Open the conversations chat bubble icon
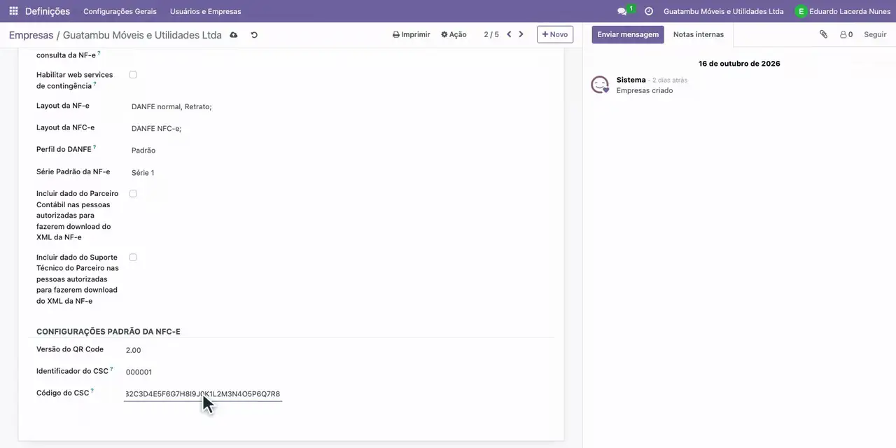 coord(622,11)
